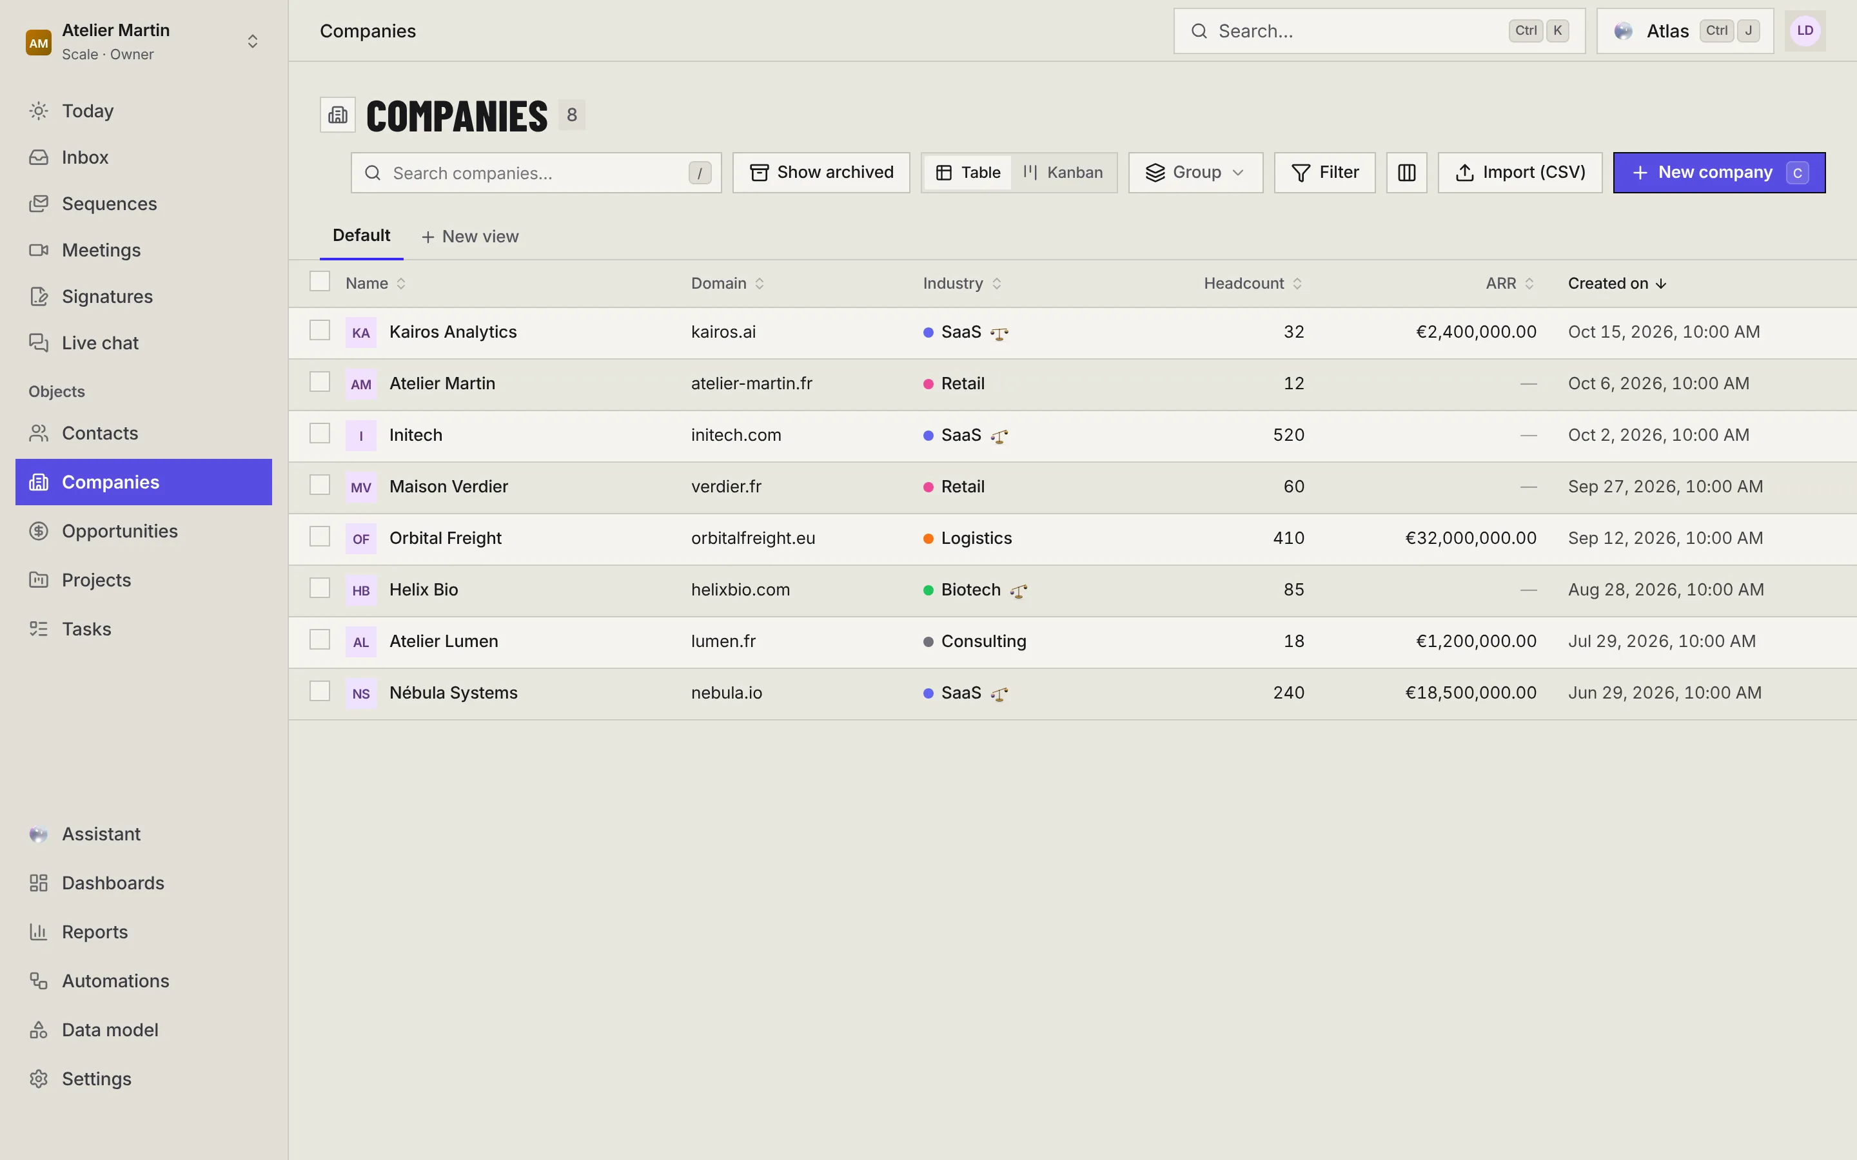This screenshot has height=1160, width=1857.
Task: Open the LD user avatar menu
Action: [x=1805, y=31]
